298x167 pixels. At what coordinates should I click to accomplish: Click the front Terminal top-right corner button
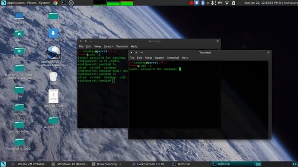click(x=268, y=52)
